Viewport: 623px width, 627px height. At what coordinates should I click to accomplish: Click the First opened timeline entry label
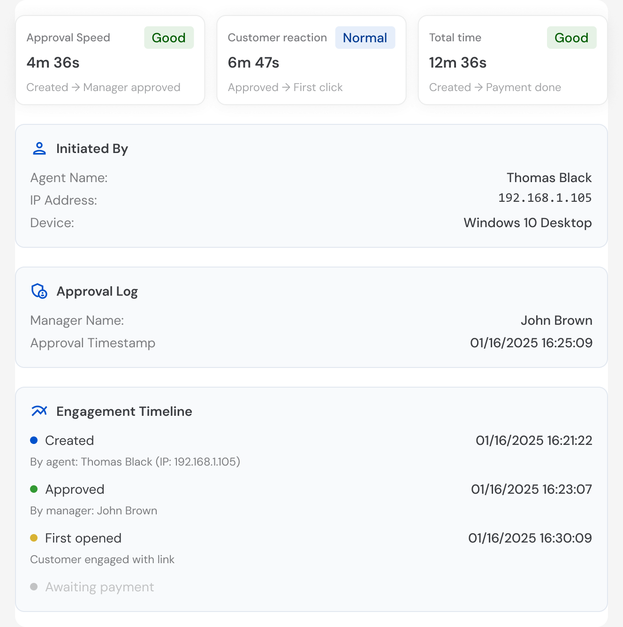(83, 538)
